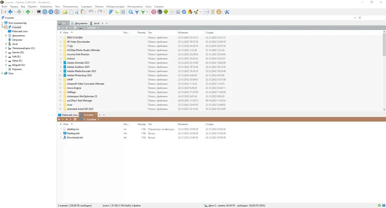Click the blue Back arrow in the toolbar

point(10,12)
